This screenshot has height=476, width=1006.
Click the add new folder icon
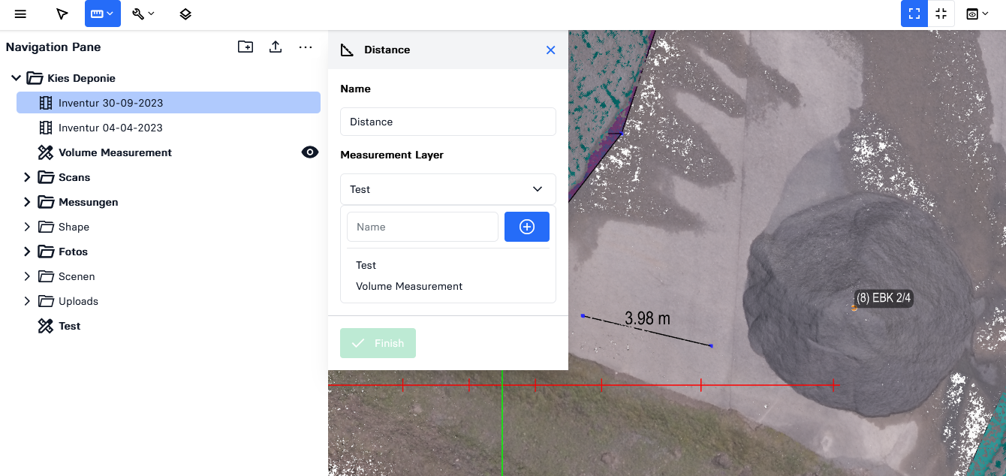[x=245, y=47]
